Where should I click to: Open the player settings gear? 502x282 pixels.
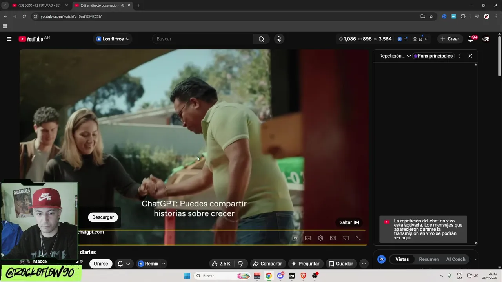pyautogui.click(x=320, y=238)
